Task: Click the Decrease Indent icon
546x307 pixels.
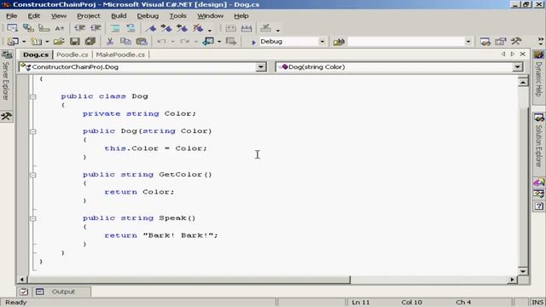Action: point(79,28)
